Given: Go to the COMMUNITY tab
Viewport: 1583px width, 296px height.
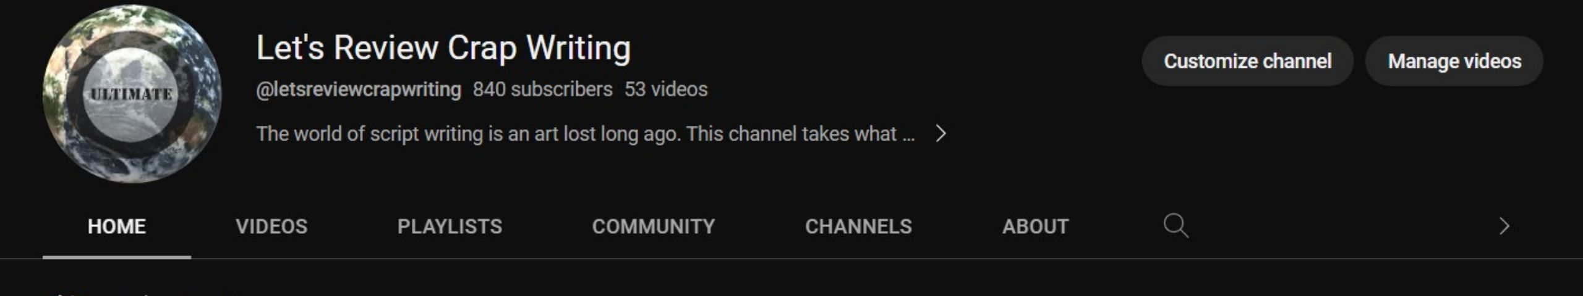Looking at the screenshot, I should point(654,226).
